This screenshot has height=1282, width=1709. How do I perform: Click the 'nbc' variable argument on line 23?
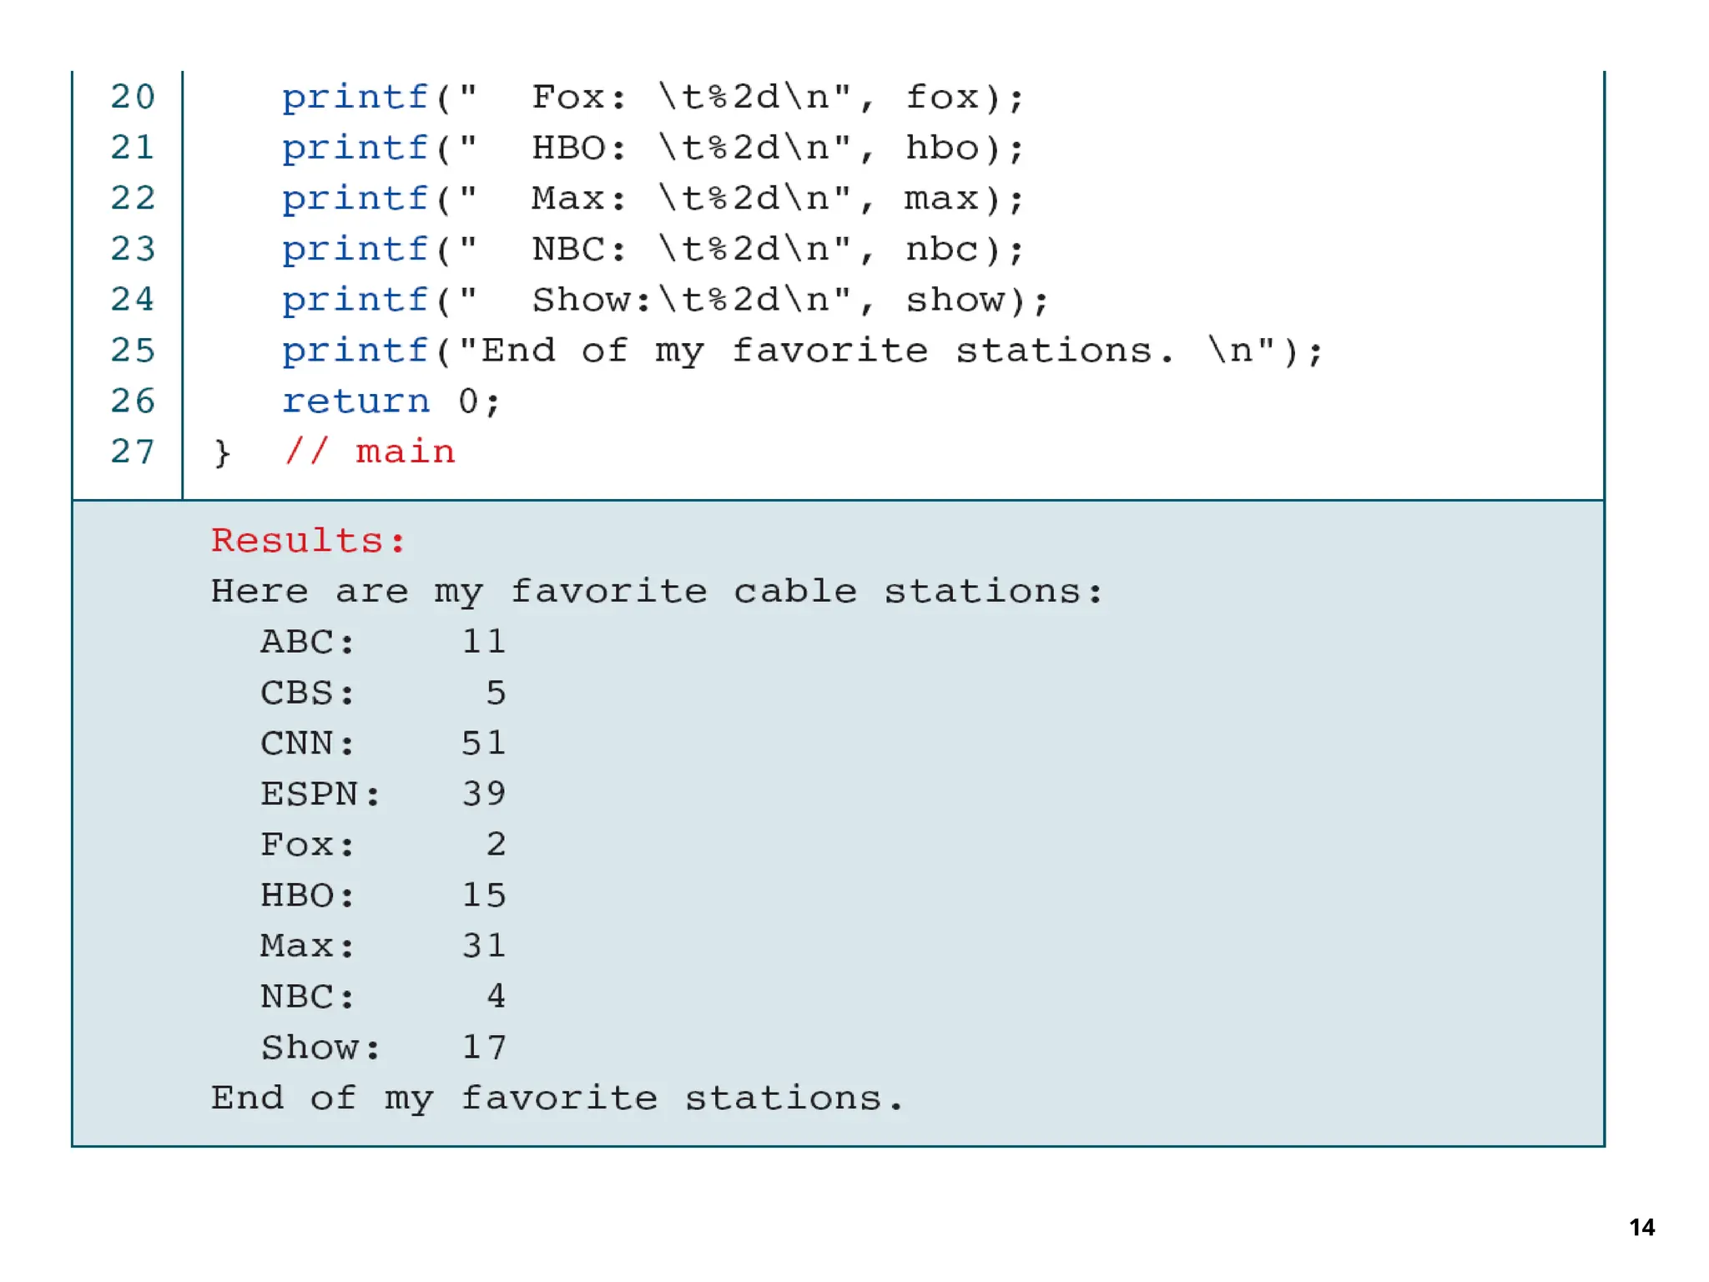tap(942, 250)
